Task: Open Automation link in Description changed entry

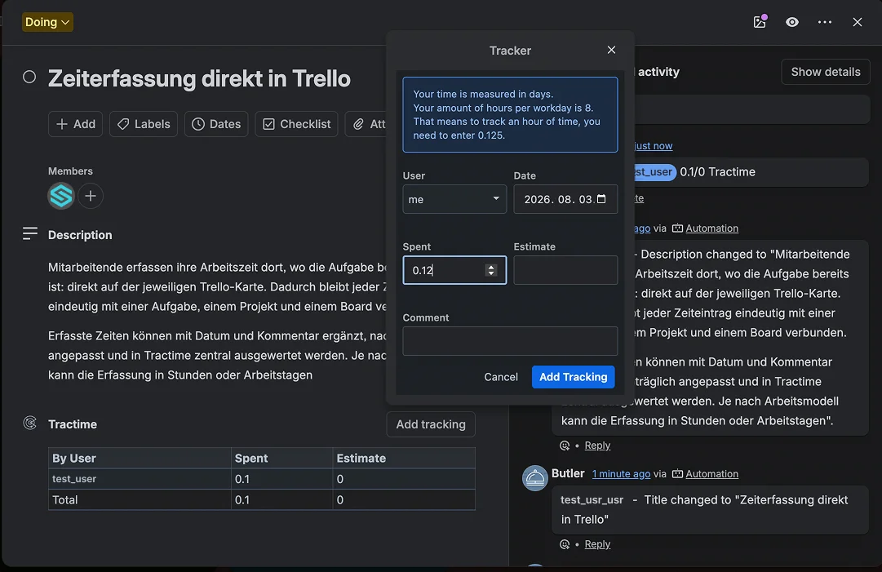Action: pyautogui.click(x=711, y=228)
